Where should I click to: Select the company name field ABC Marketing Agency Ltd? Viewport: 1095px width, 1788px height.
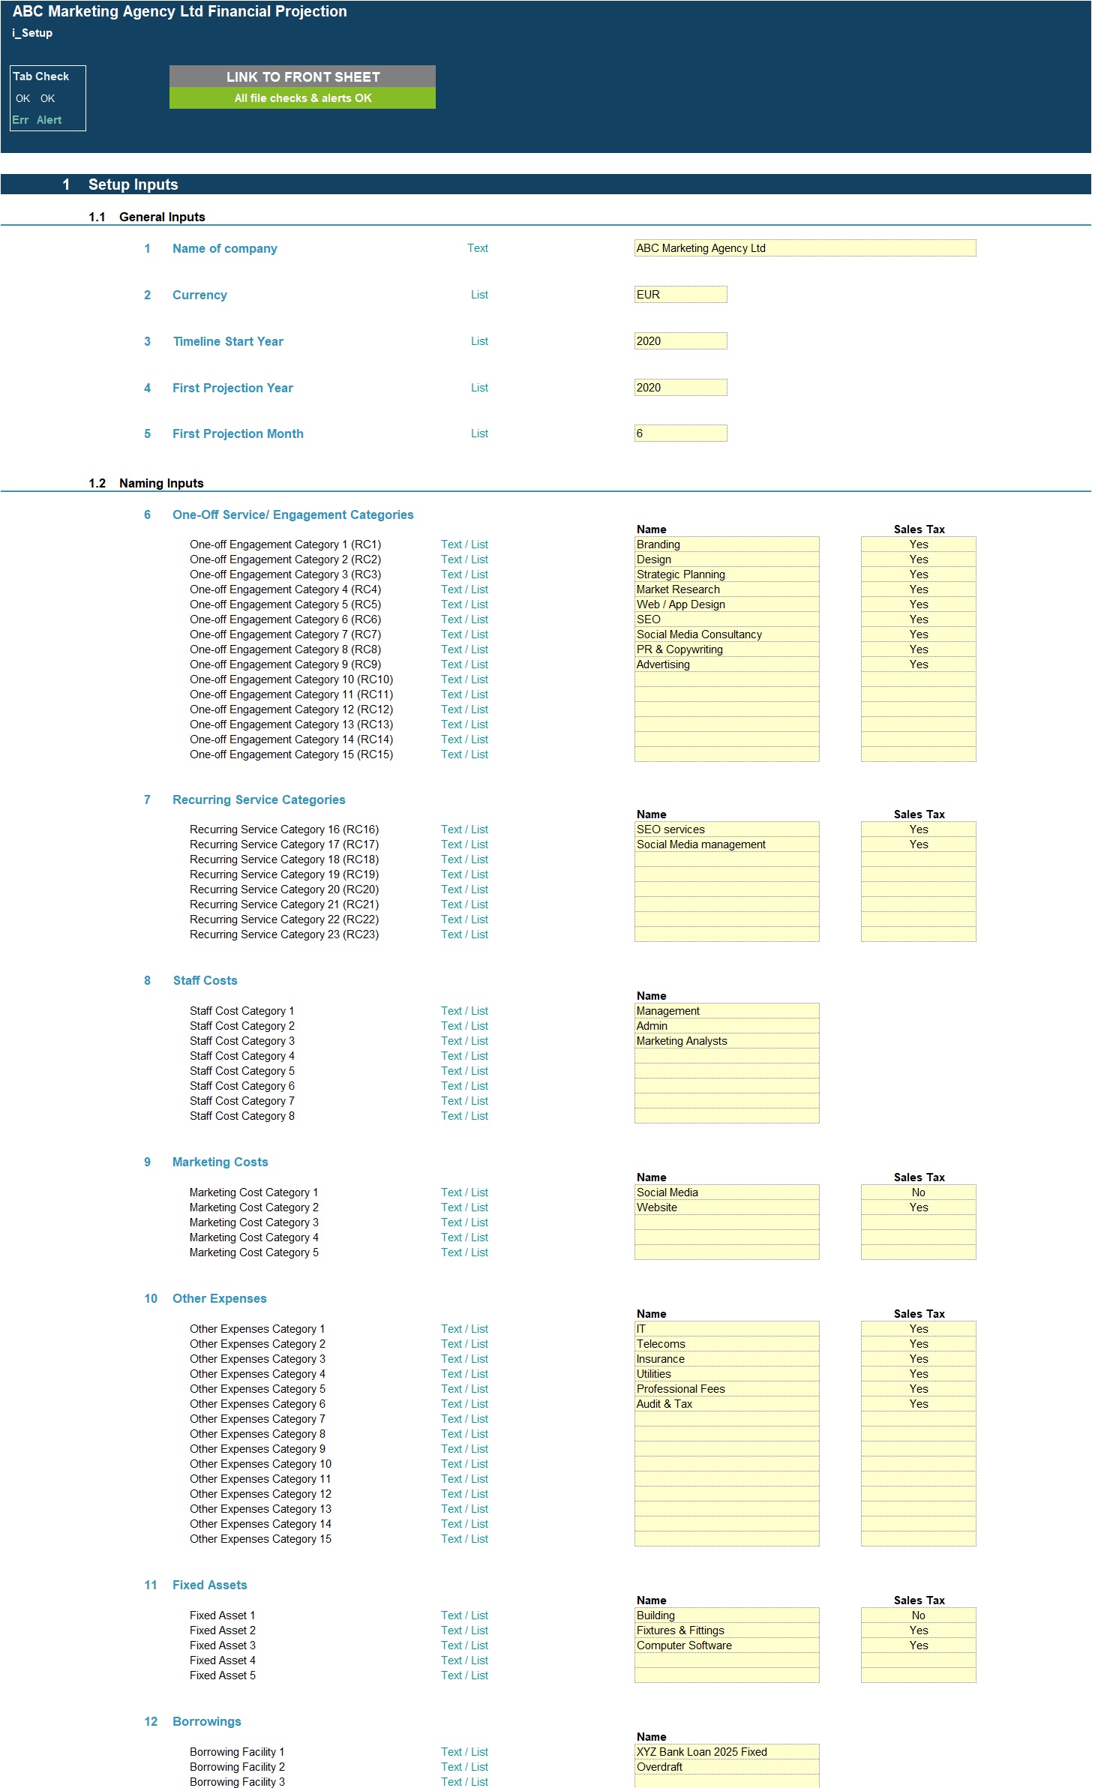click(x=805, y=248)
